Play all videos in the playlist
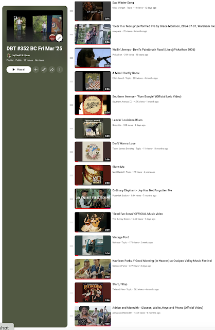The image size is (215, 330). (19, 70)
